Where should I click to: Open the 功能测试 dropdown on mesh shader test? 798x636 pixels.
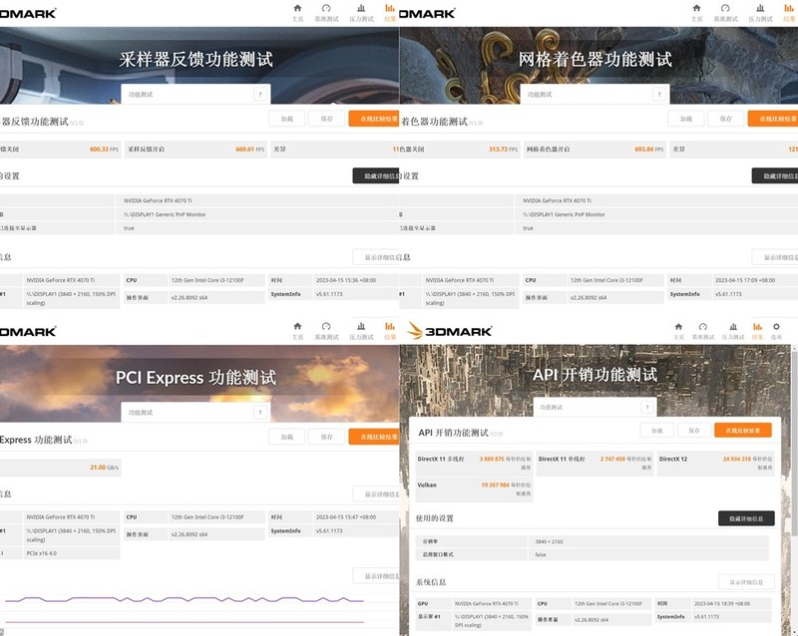pos(656,93)
